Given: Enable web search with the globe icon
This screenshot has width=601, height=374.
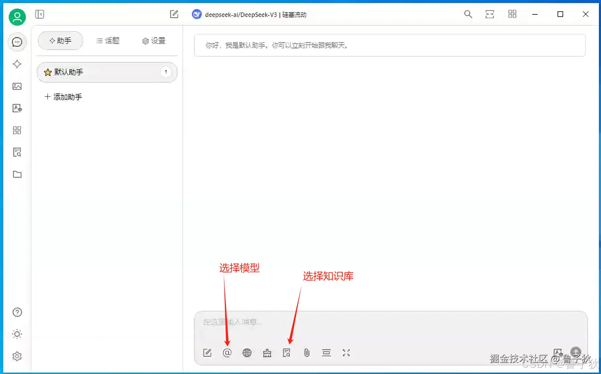Looking at the screenshot, I should pyautogui.click(x=247, y=353).
